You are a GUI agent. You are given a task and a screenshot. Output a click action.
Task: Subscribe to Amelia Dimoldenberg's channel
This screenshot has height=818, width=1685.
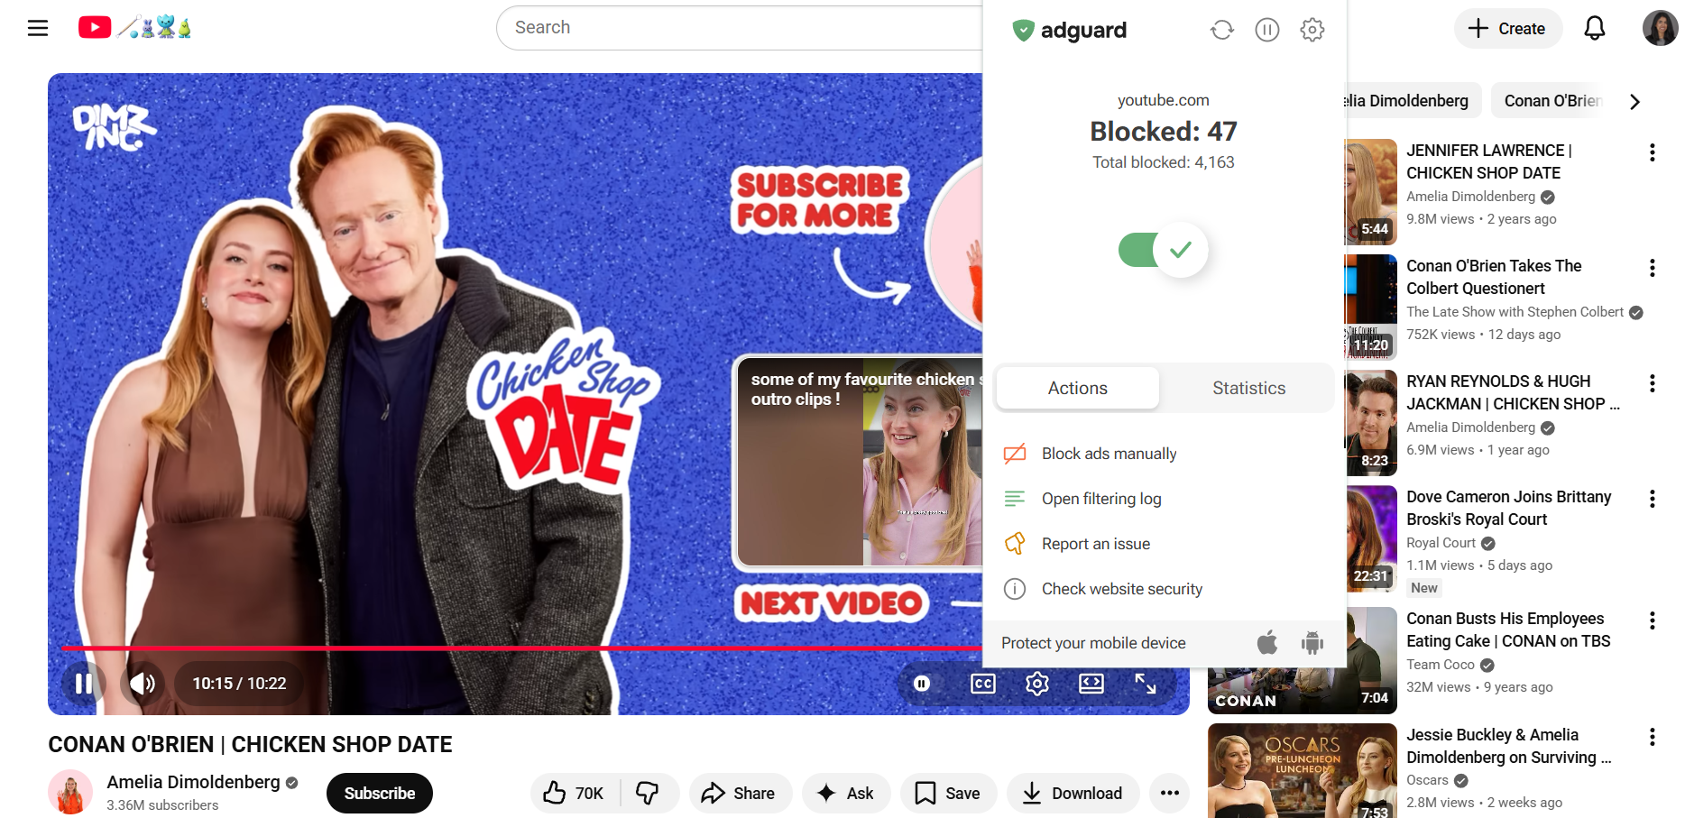379,793
